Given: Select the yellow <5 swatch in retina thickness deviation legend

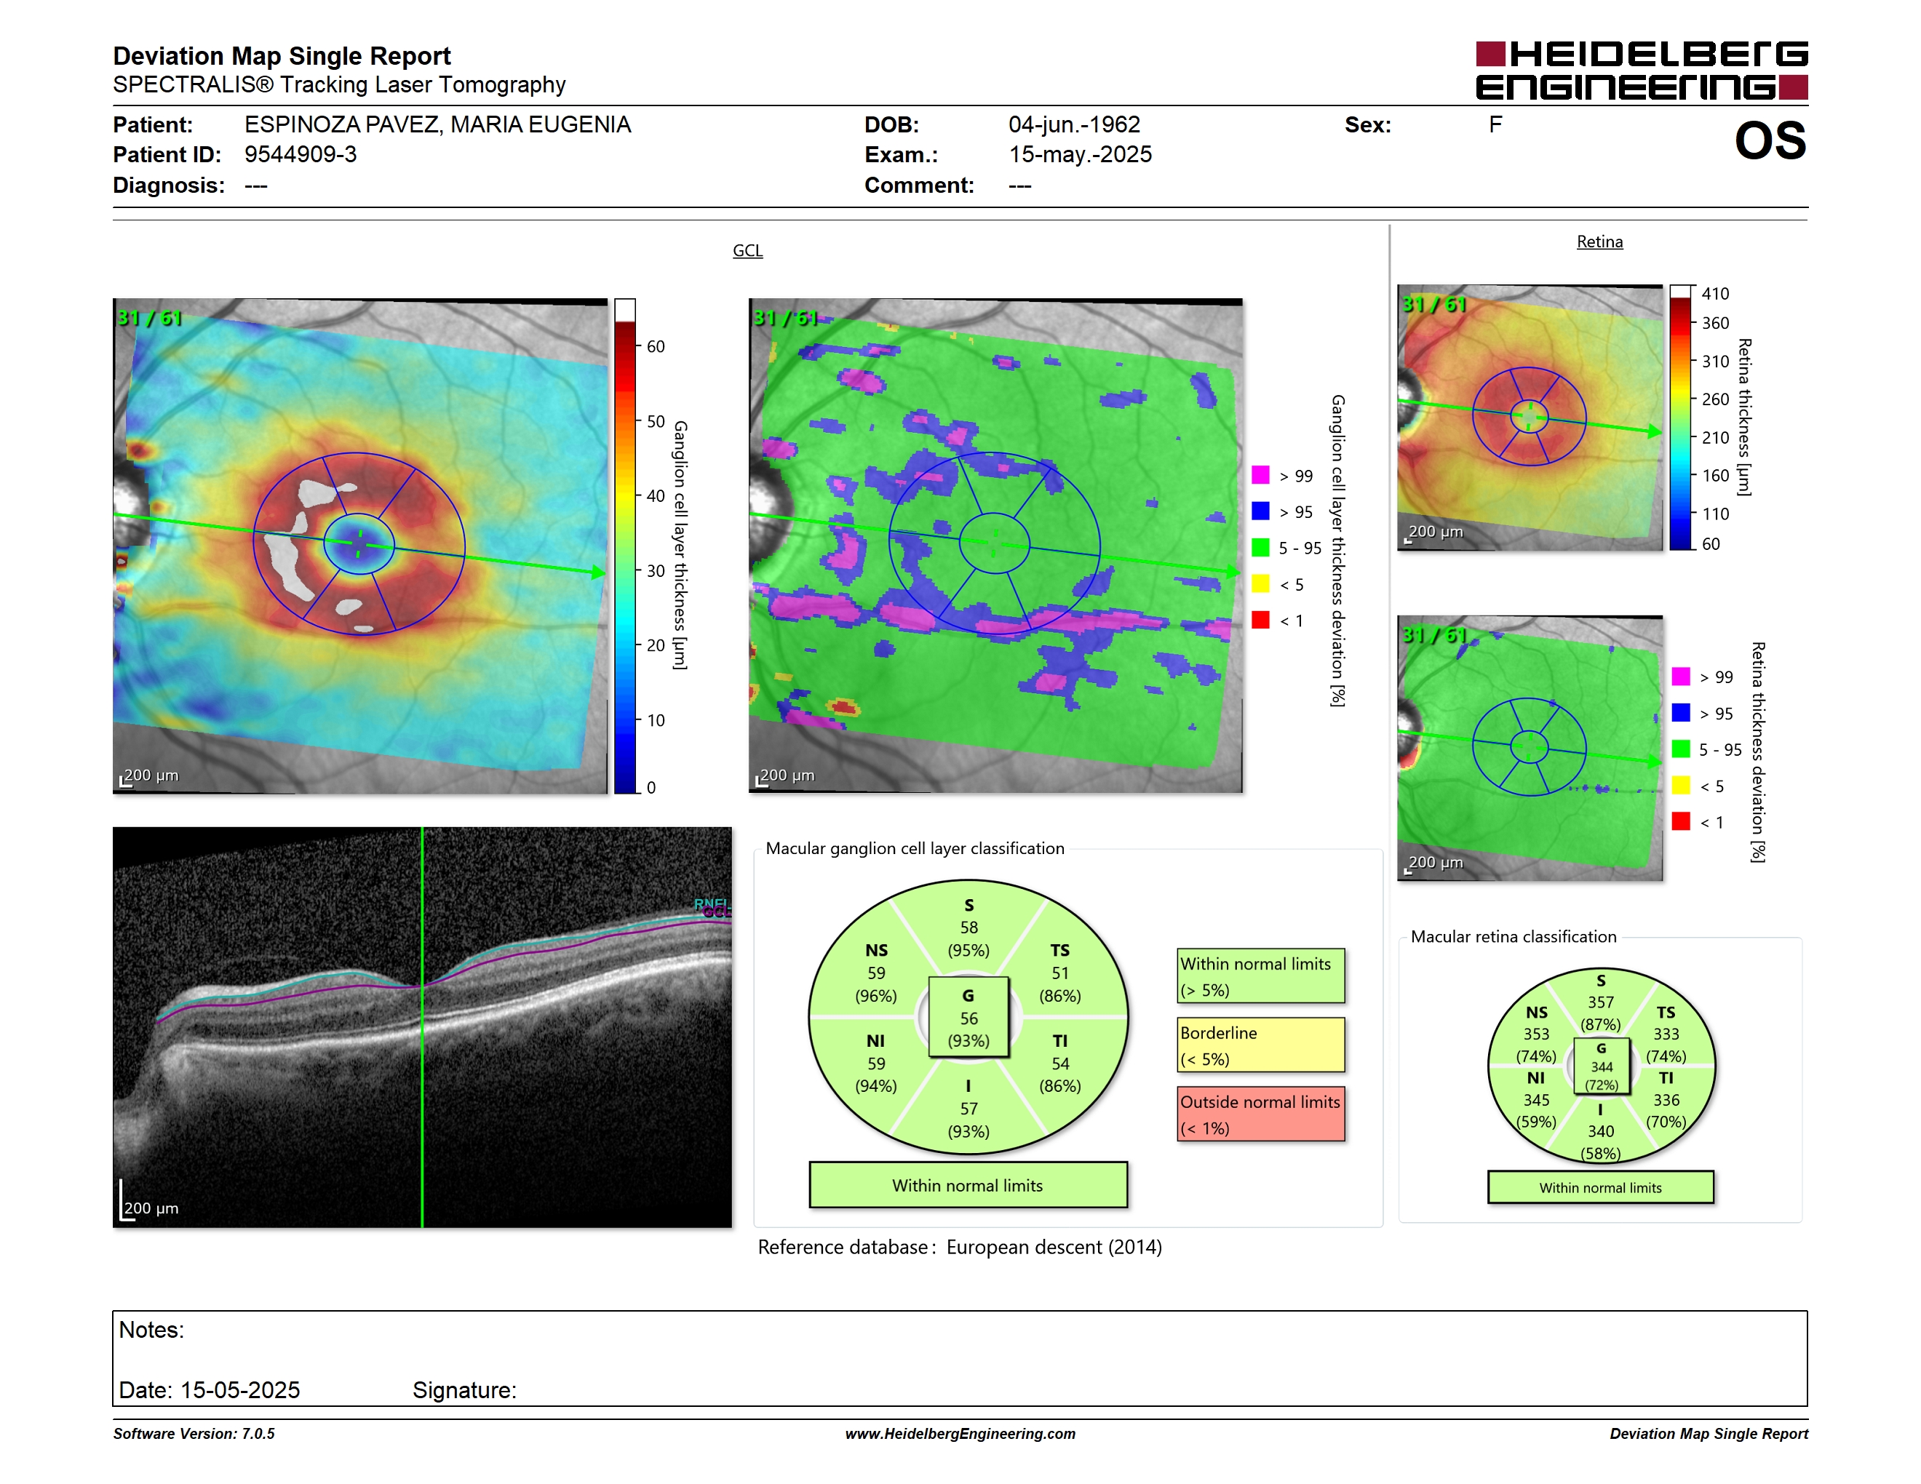Looking at the screenshot, I should pos(1681,785).
